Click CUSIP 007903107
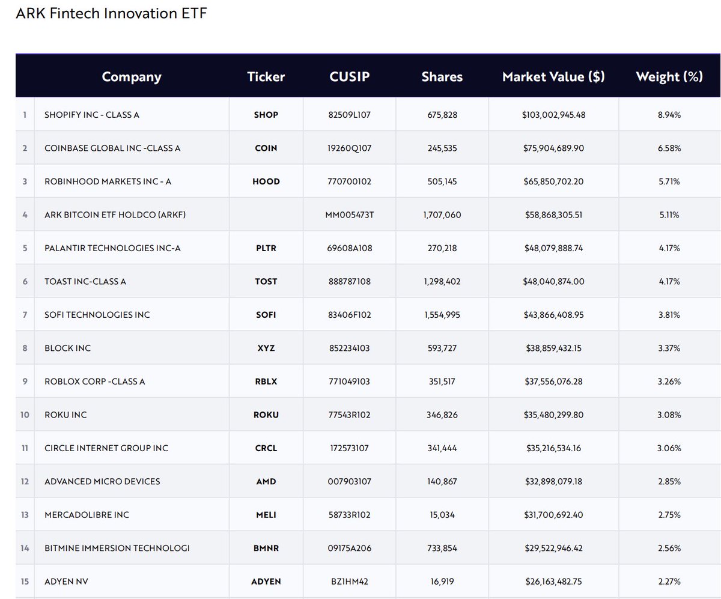 [x=350, y=481]
